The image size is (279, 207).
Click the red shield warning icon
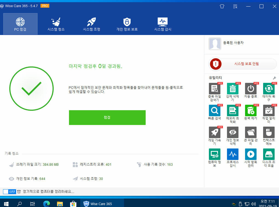pyautogui.click(x=216, y=64)
